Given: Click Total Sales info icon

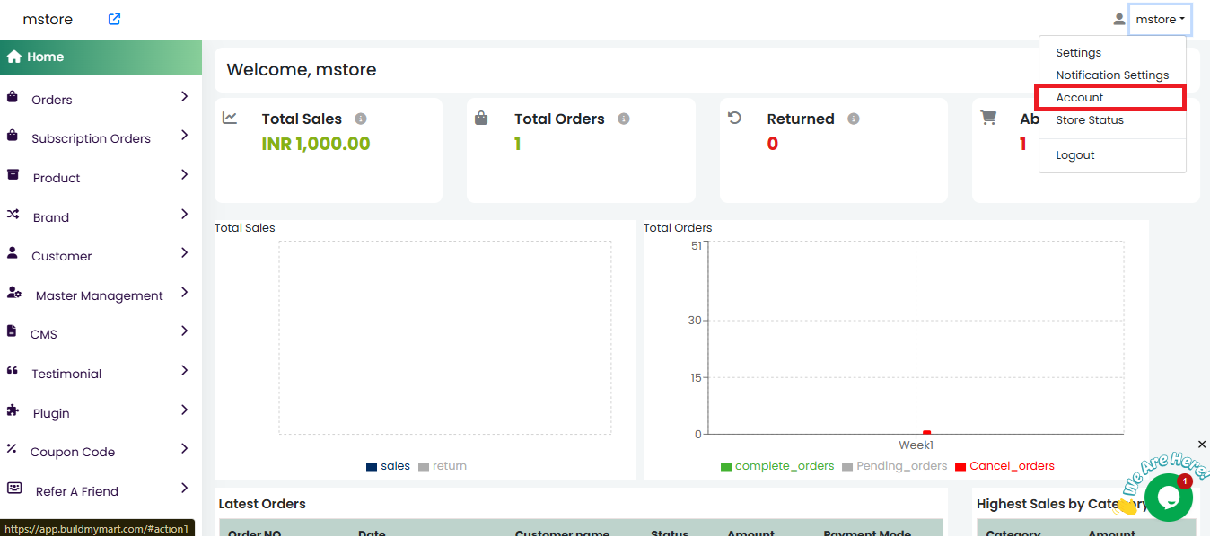Looking at the screenshot, I should click(x=361, y=119).
